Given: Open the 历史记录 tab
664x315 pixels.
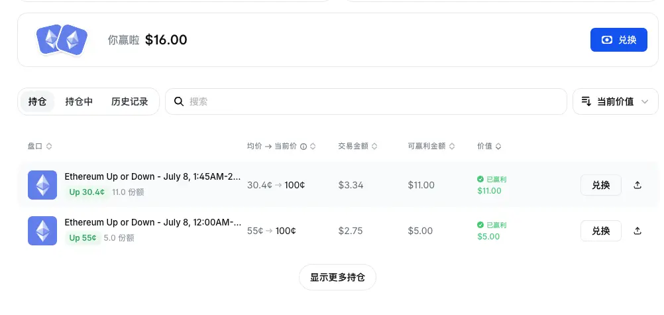Looking at the screenshot, I should 130,101.
